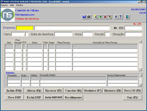
Task: Click first row Descrição do Plano/Serviço cell
Action: point(105,46)
